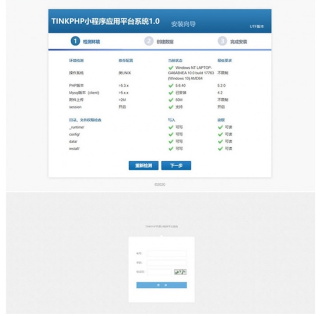Click the write checkmark for _runtime/ directory
The width and height of the screenshot is (324, 316).
click(171, 127)
